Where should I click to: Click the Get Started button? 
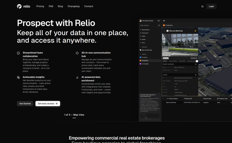[25, 104]
